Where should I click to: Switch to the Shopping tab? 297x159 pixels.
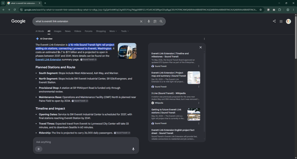101,31
